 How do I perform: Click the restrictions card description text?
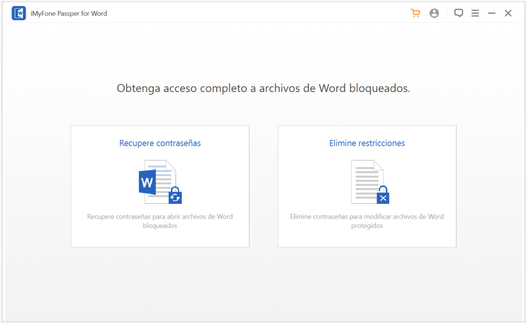[x=366, y=220]
